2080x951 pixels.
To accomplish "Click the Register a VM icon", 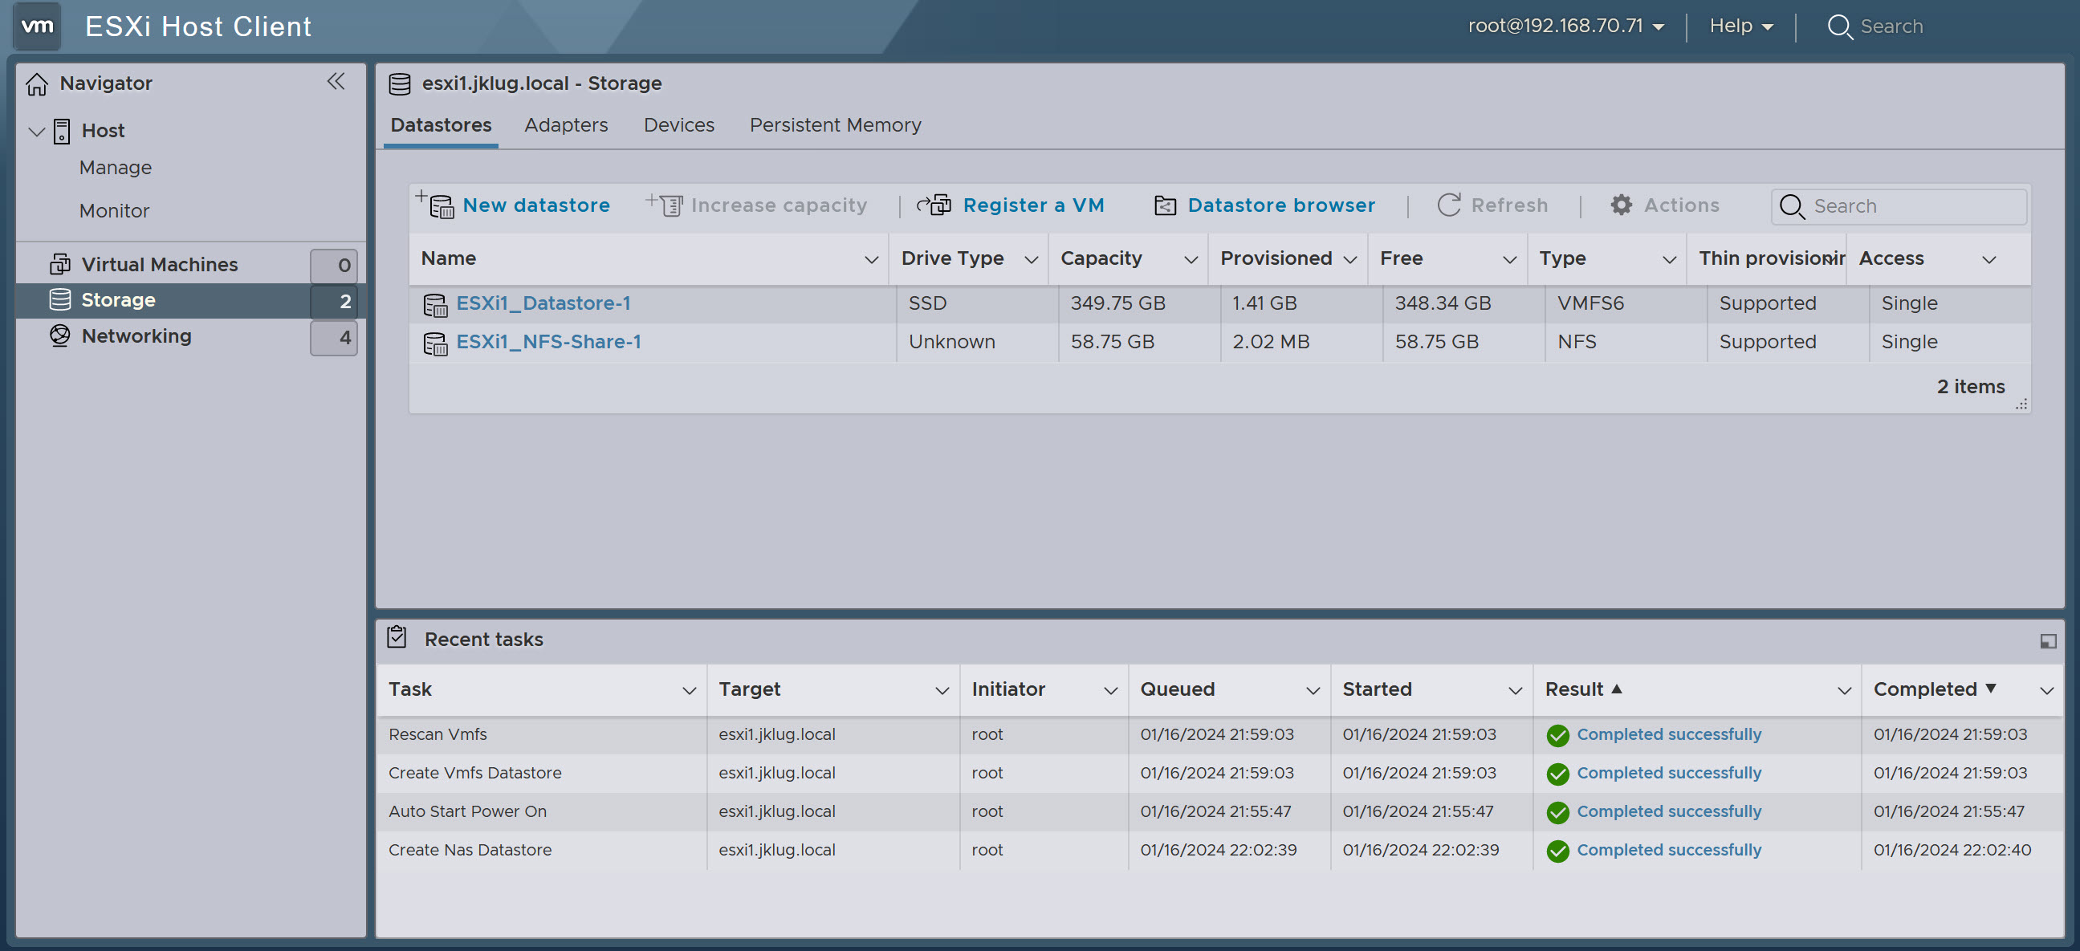I will (x=936, y=205).
